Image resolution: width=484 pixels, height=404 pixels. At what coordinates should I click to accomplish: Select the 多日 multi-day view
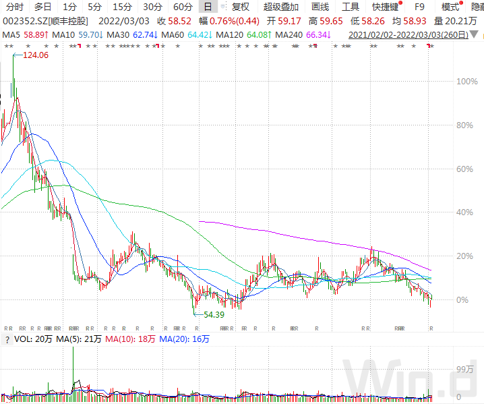pos(42,7)
